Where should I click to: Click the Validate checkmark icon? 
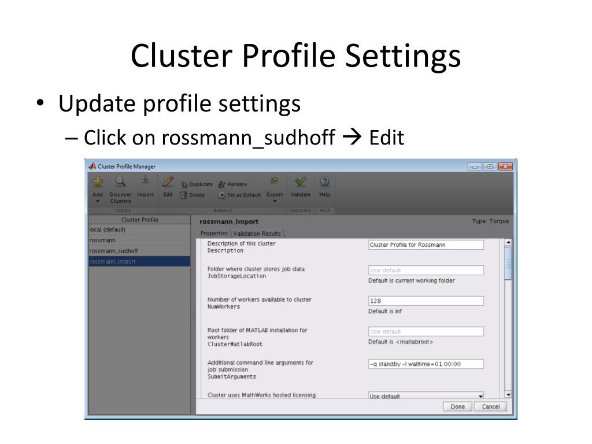pyautogui.click(x=301, y=182)
